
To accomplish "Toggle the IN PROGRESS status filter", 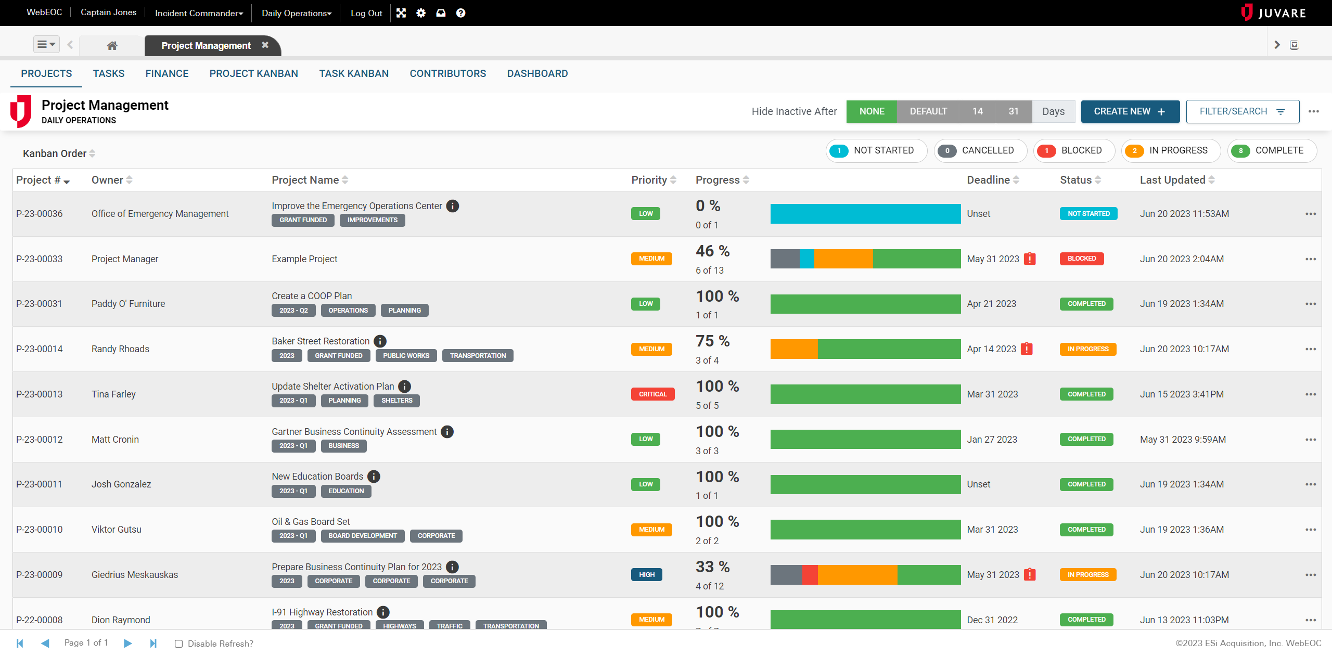I will pyautogui.click(x=1171, y=150).
